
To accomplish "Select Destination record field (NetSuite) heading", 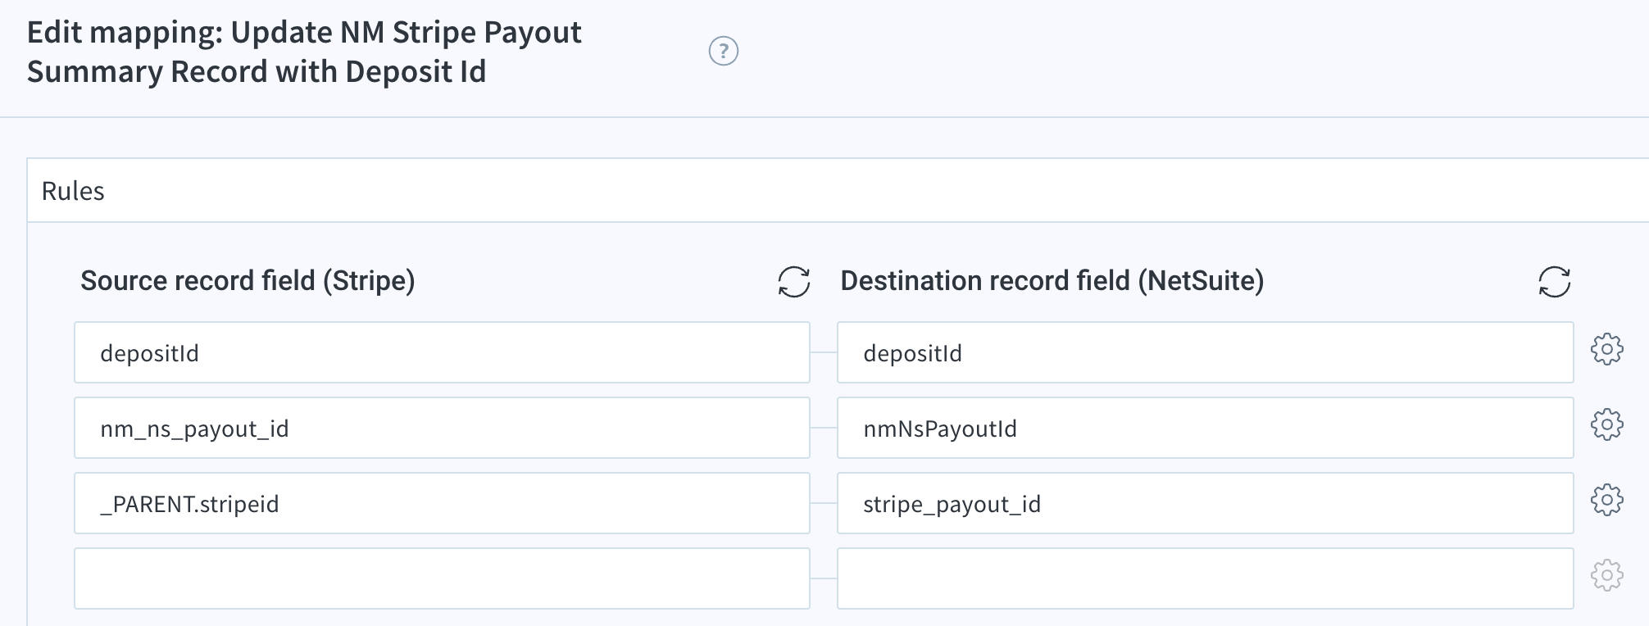I will 1052,281.
